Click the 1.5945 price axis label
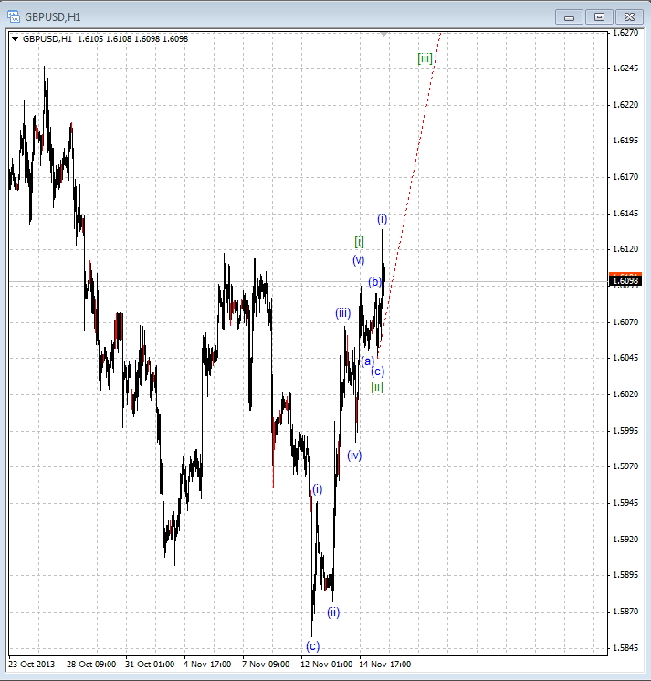This screenshot has width=651, height=681. 625,502
